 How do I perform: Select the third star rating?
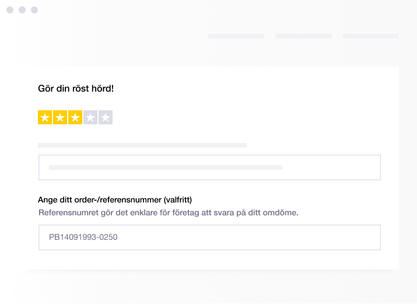[75, 117]
